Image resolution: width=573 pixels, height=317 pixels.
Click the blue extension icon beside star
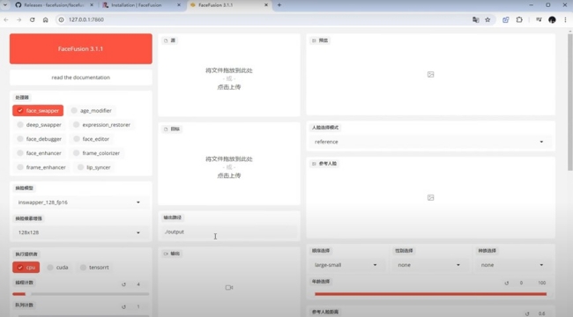click(x=505, y=19)
